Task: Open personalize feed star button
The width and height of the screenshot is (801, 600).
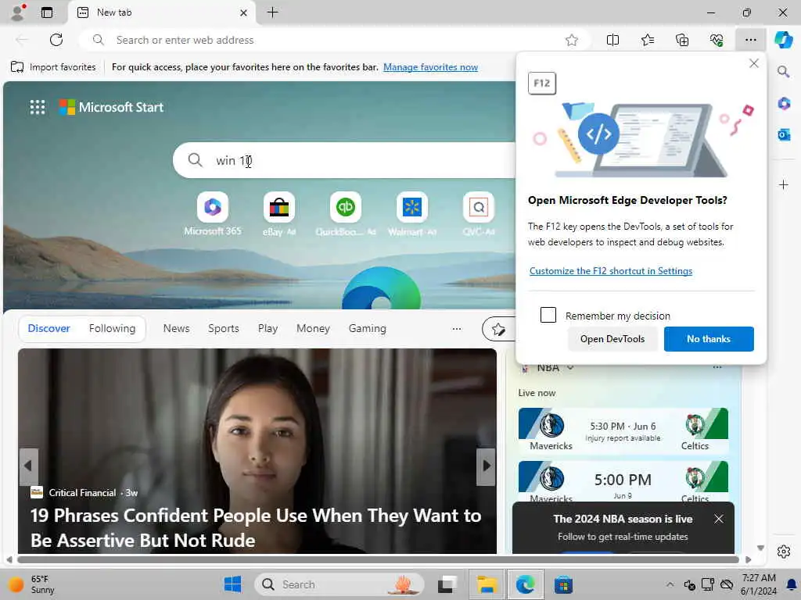Action: 498,330
